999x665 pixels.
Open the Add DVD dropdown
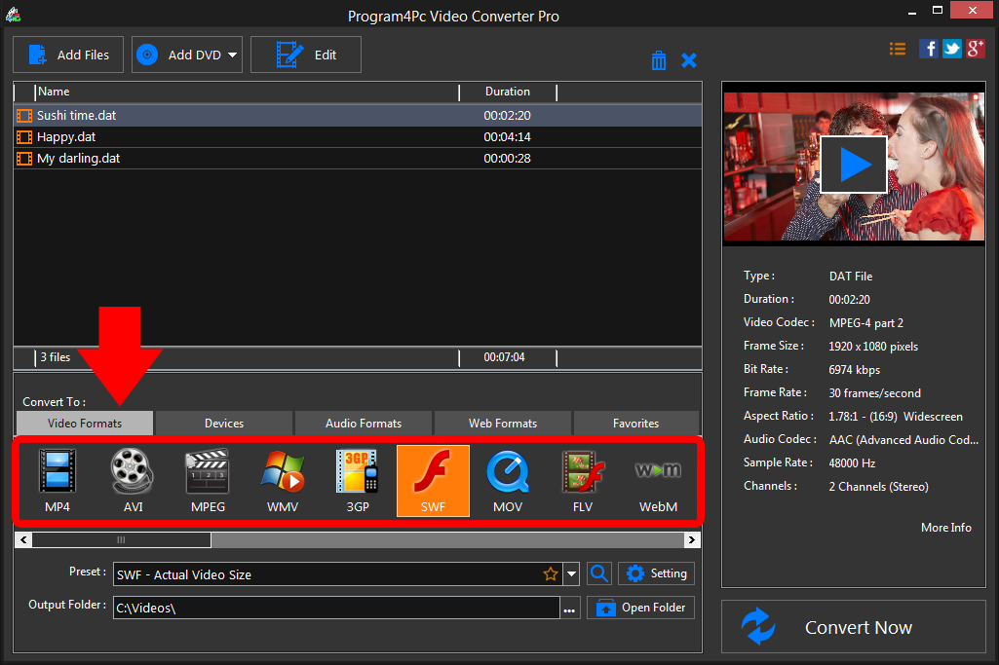click(233, 55)
